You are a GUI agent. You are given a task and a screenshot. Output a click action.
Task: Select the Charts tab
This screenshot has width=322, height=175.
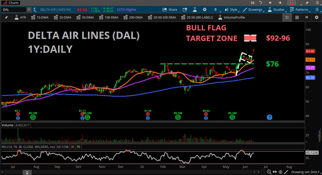tap(11, 3)
